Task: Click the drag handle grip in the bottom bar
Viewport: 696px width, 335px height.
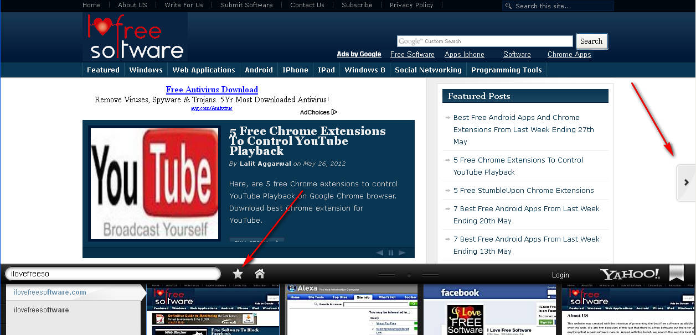Action: [409, 274]
